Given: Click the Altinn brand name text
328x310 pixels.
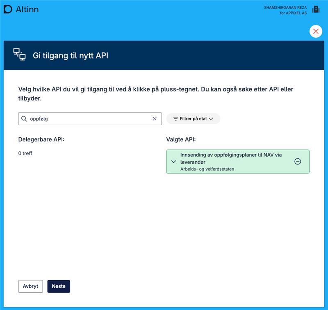Looking at the screenshot, I should [27, 9].
